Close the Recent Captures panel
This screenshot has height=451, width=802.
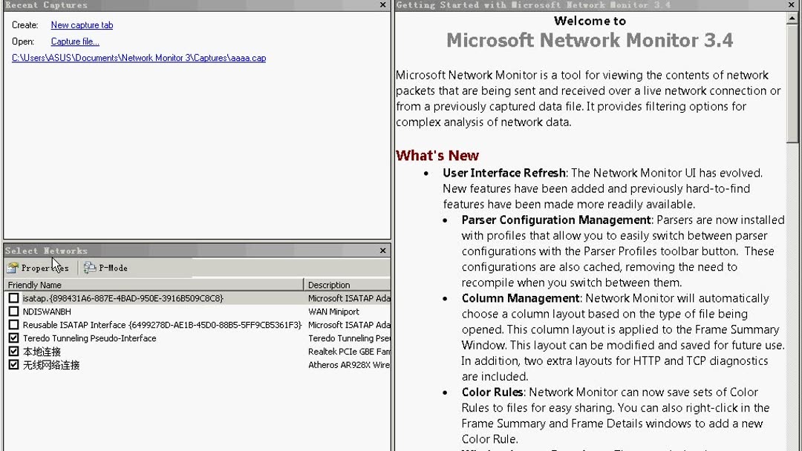(383, 5)
